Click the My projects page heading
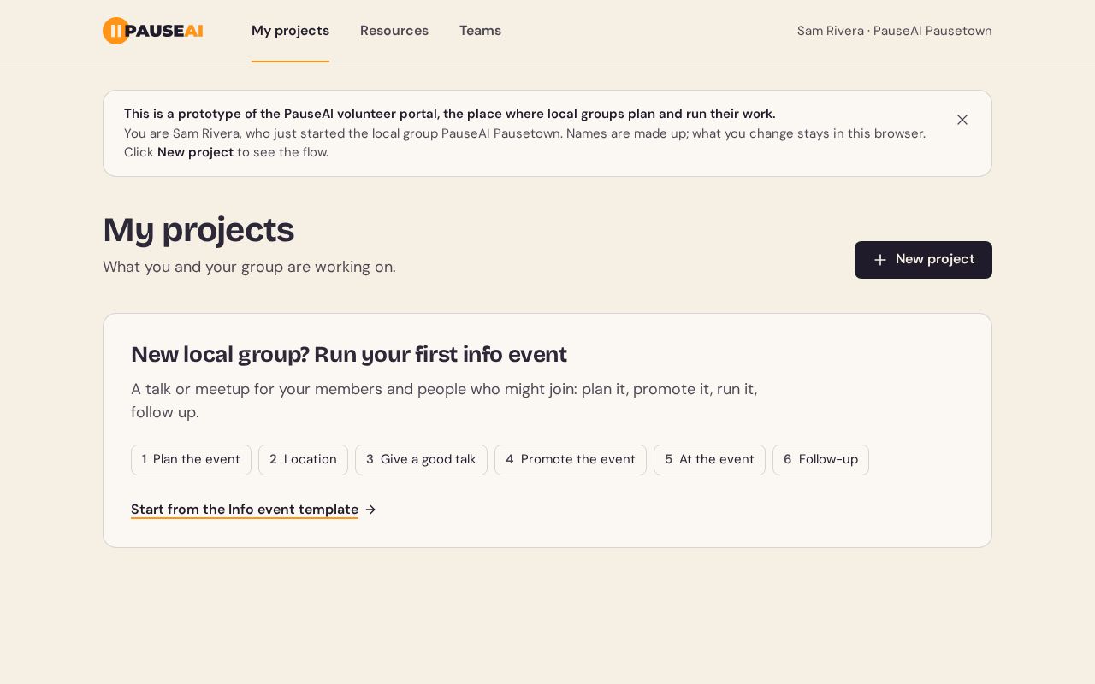Image resolution: width=1095 pixels, height=684 pixels. click(x=198, y=230)
